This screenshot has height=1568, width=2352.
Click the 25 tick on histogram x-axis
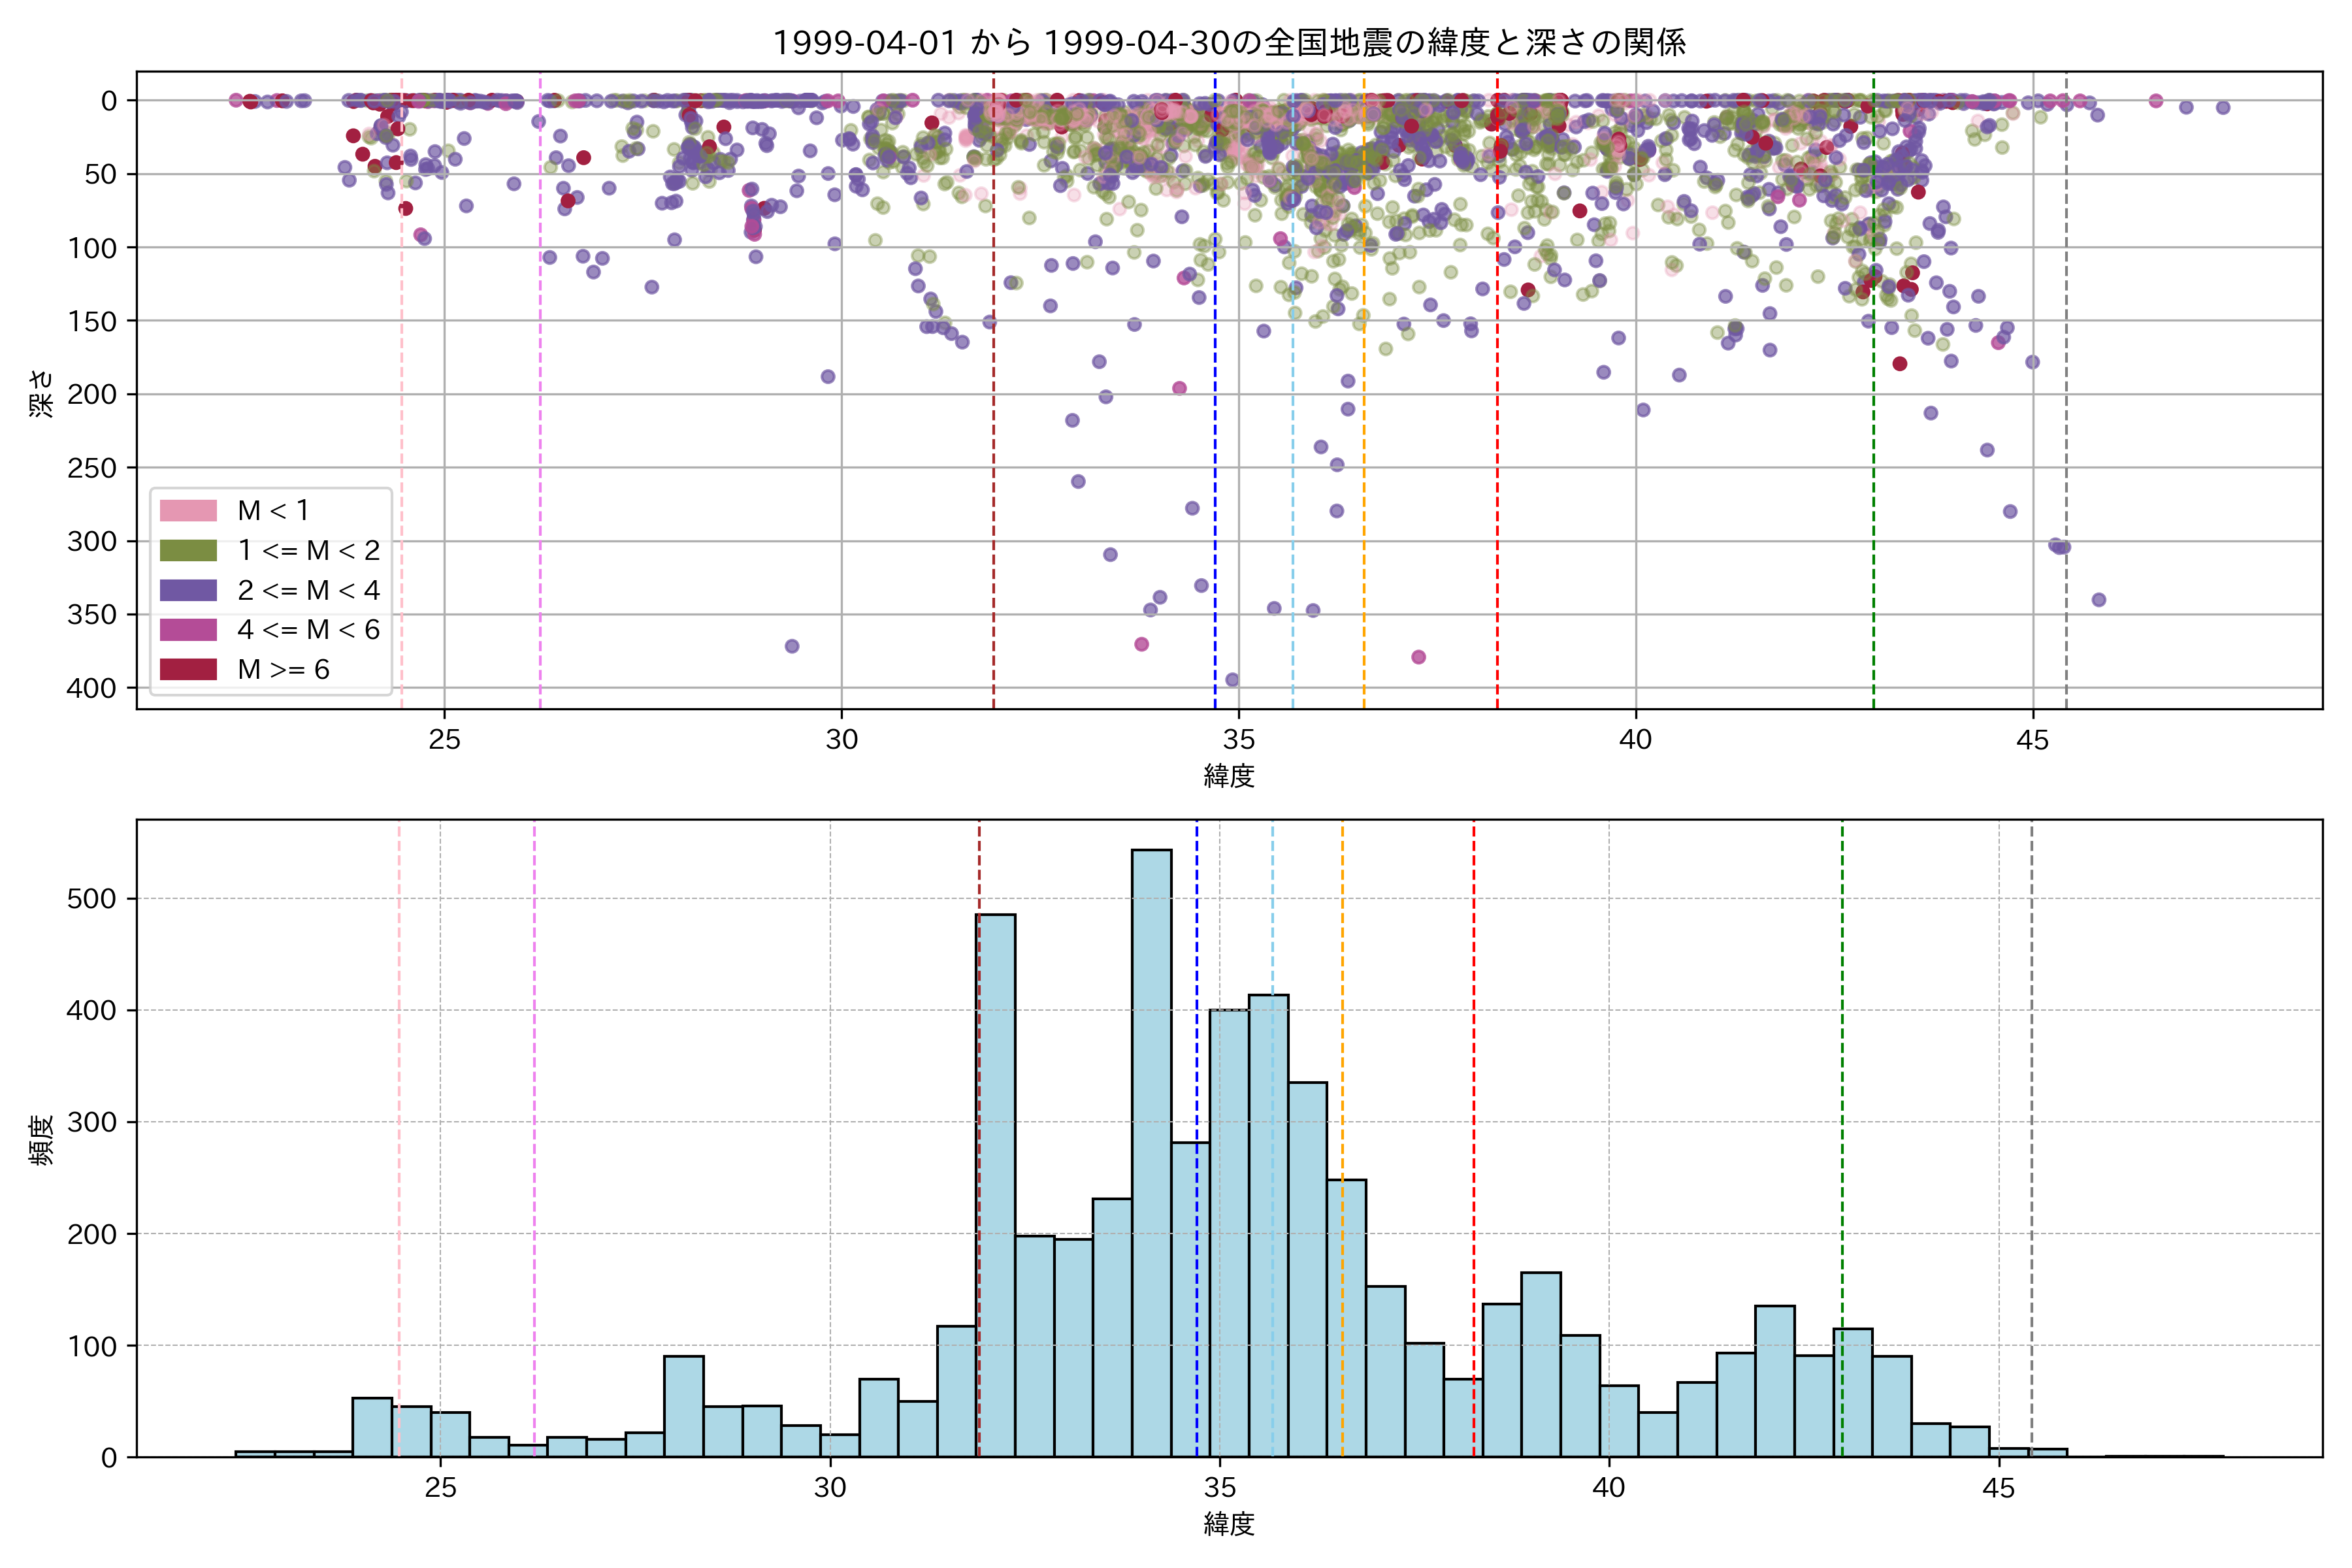click(x=440, y=1488)
